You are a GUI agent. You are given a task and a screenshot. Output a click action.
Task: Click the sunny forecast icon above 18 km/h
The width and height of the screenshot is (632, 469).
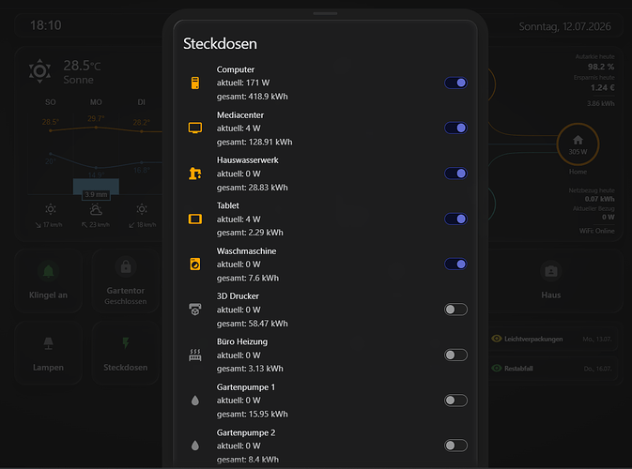click(x=142, y=209)
